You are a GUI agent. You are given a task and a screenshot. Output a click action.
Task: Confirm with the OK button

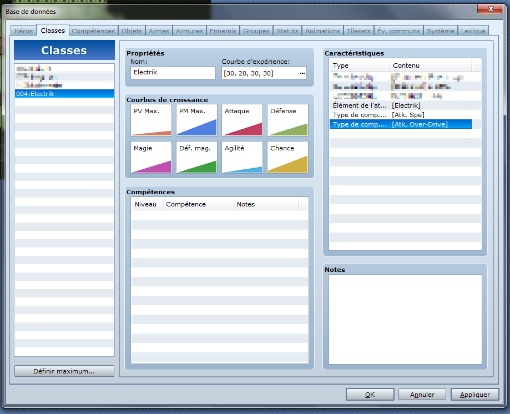pyautogui.click(x=370, y=395)
